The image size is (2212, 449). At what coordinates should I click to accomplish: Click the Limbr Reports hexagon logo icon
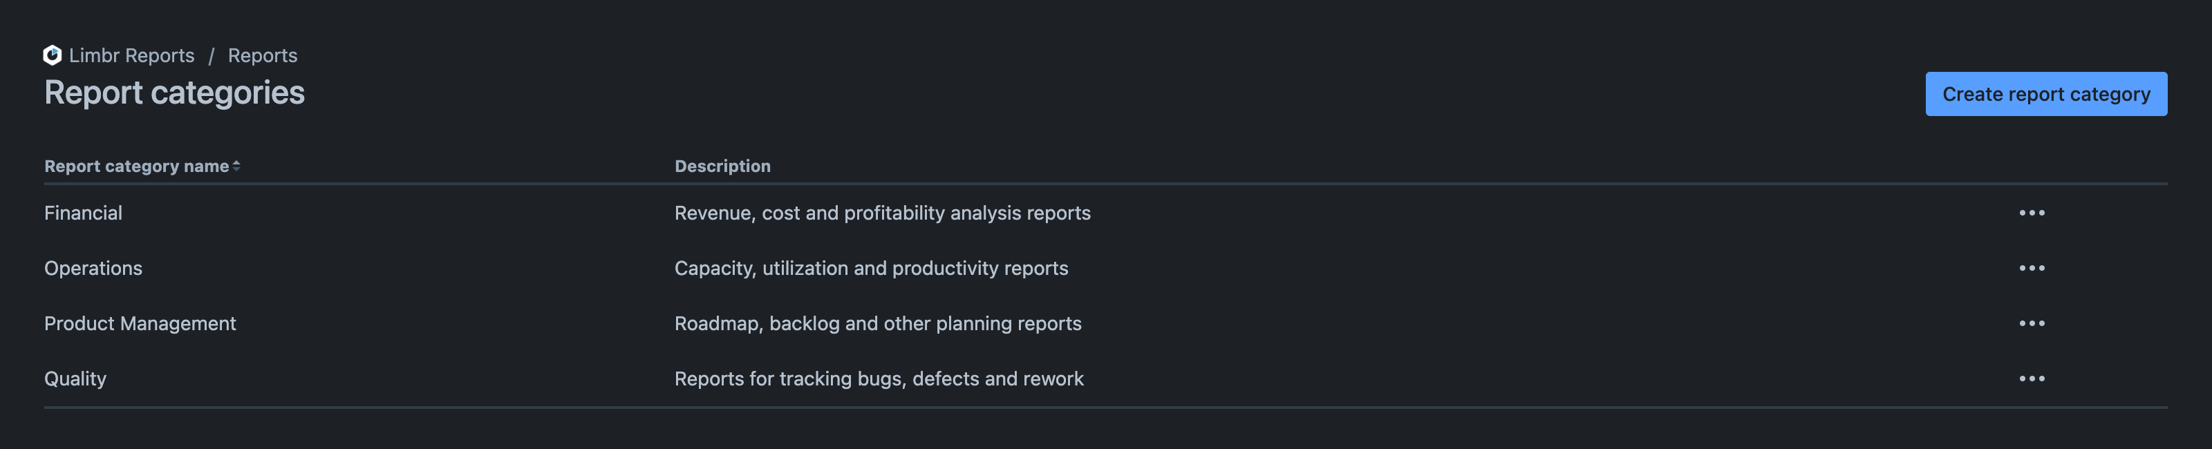(52, 55)
